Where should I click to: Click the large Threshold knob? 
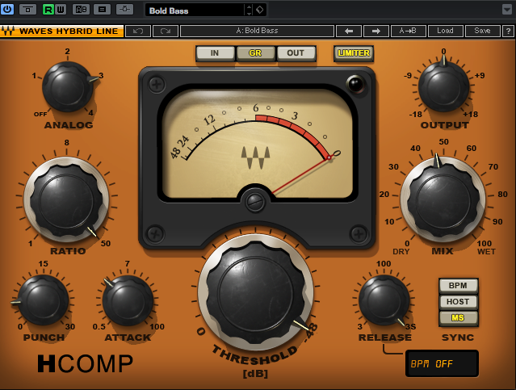click(x=256, y=291)
